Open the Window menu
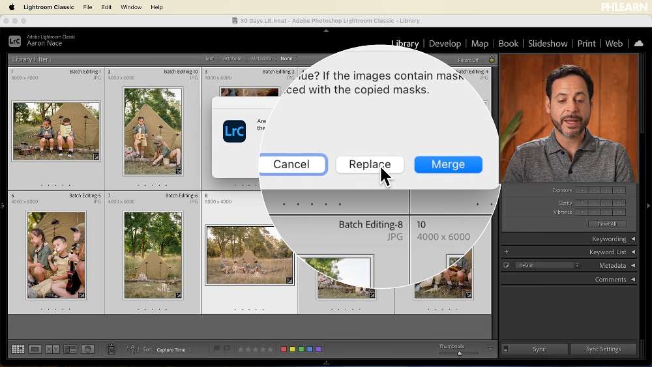The width and height of the screenshot is (652, 367). 131,7
